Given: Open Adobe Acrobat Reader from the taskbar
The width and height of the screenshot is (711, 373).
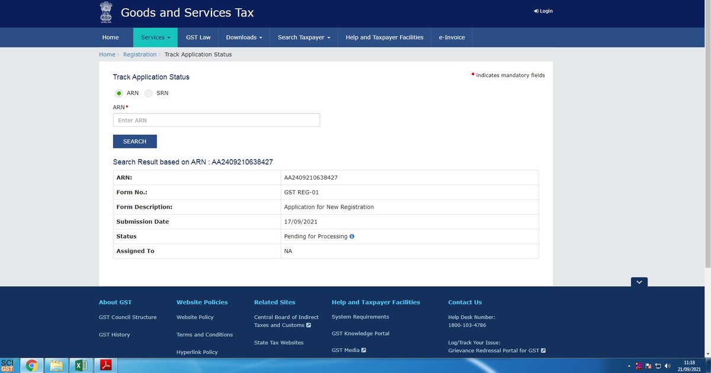Looking at the screenshot, I should (105, 365).
